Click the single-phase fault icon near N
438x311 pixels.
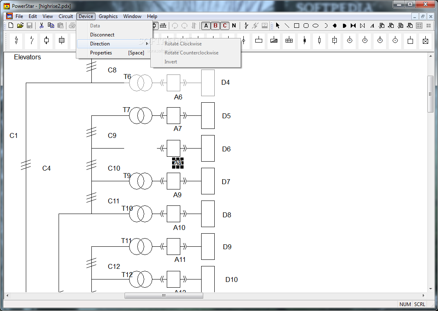pos(246,26)
